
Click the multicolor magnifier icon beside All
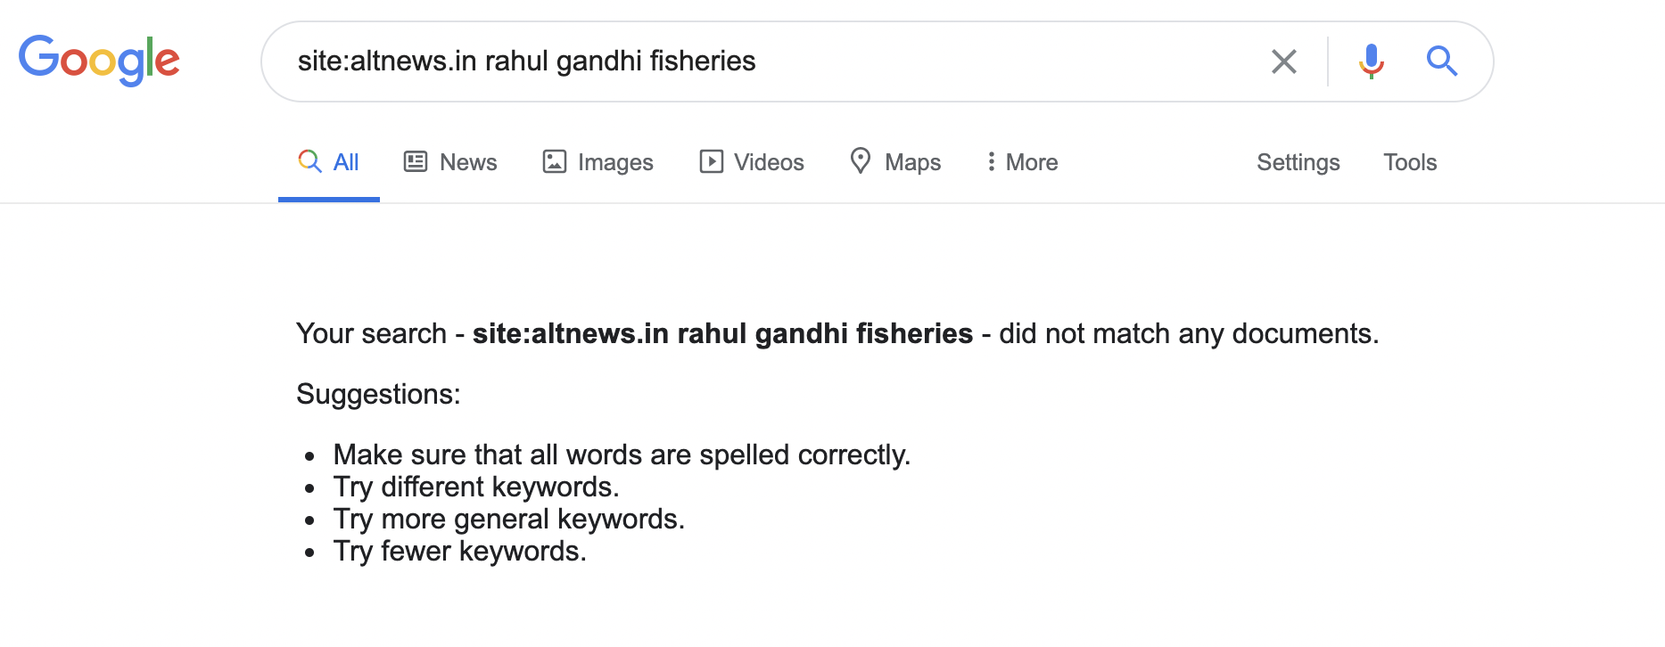pyautogui.click(x=309, y=161)
